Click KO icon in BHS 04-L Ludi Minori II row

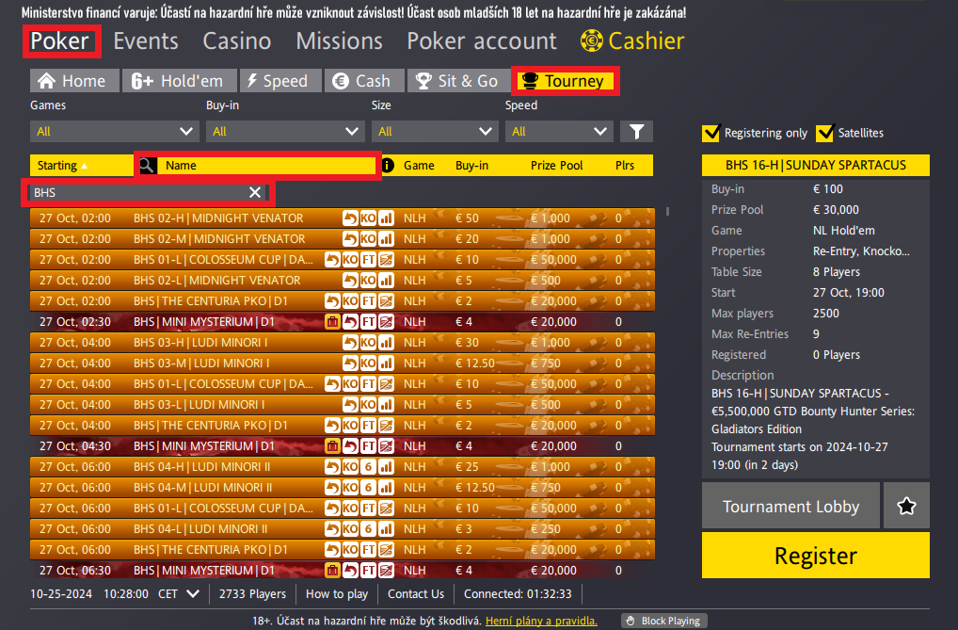351,529
